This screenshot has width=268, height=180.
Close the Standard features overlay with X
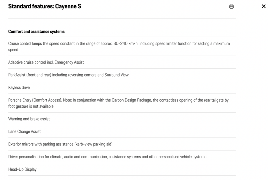pyautogui.click(x=263, y=6)
